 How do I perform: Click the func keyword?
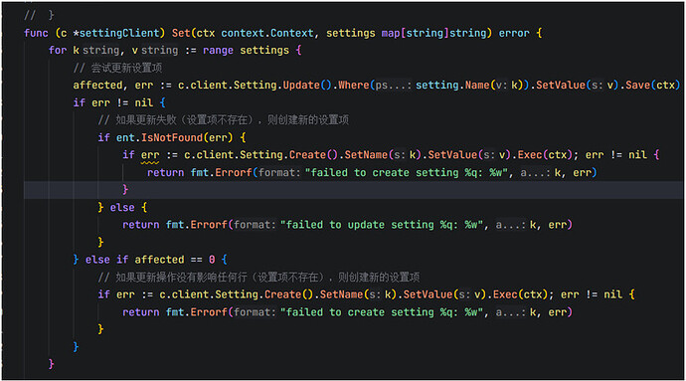click(x=37, y=33)
